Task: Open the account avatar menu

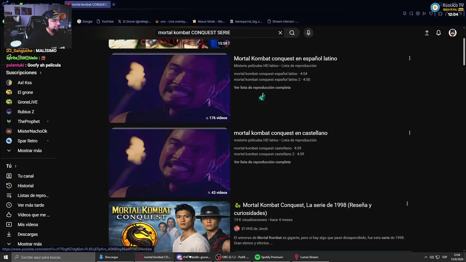Action: point(453,33)
